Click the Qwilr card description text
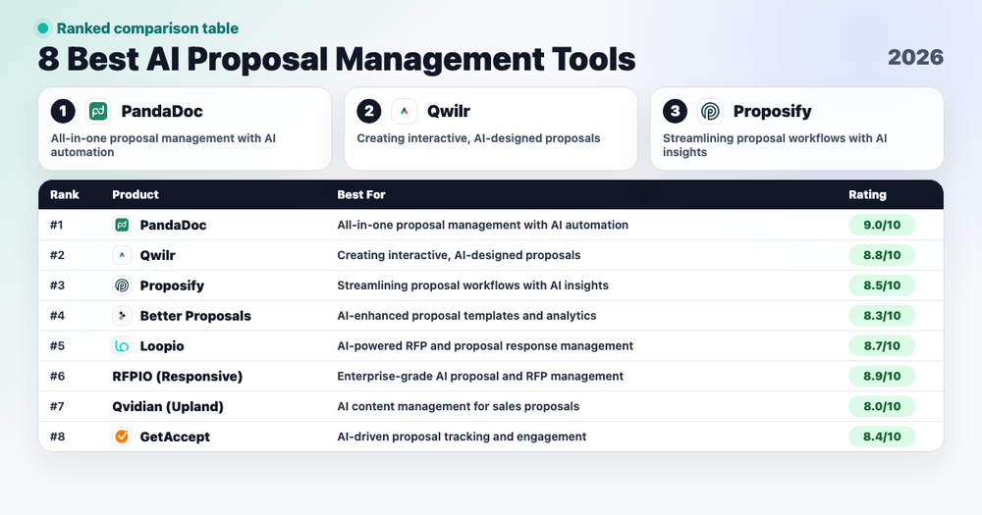 coord(478,138)
